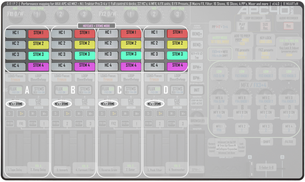
Task: Click the MFX 1 FX4 button
Action: (x=219, y=128)
